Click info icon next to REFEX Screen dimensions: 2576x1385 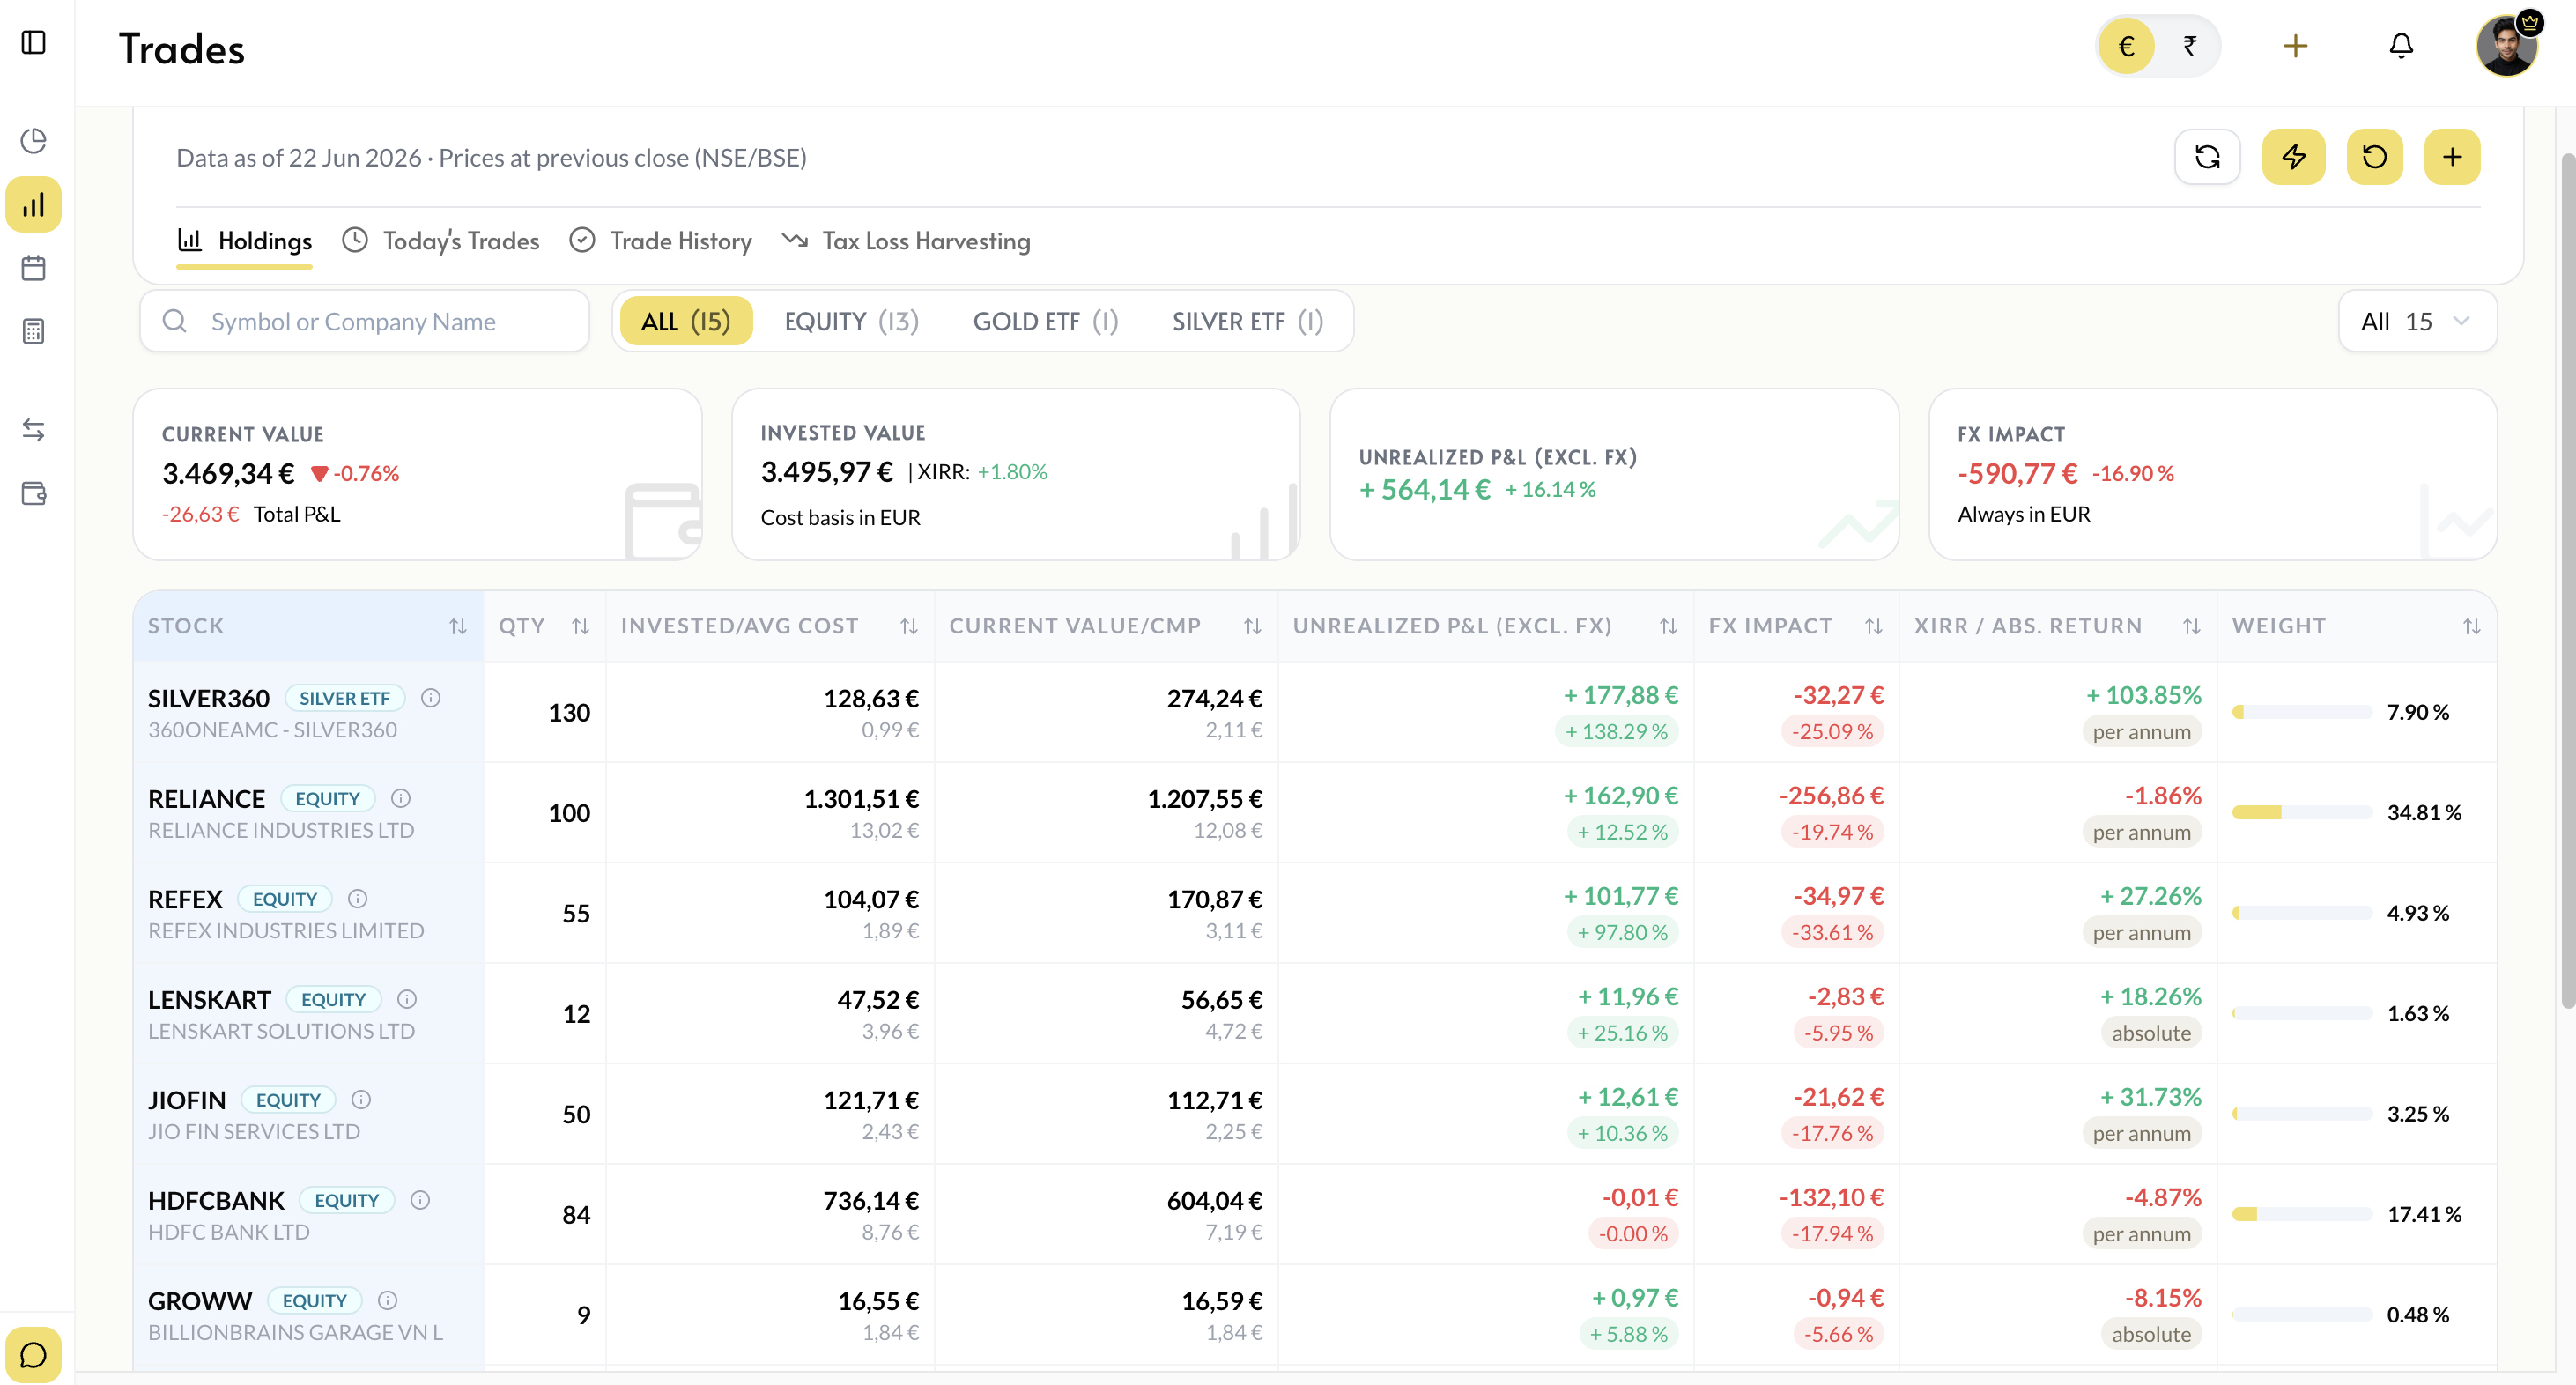tap(358, 898)
